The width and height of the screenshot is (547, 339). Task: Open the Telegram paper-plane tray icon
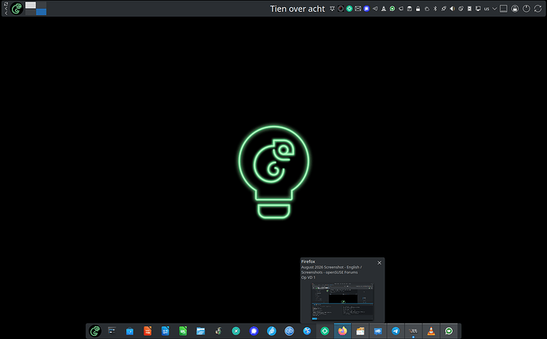pos(375,9)
